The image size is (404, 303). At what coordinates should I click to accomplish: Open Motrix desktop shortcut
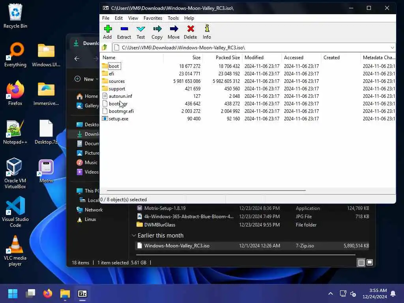tap(46, 171)
